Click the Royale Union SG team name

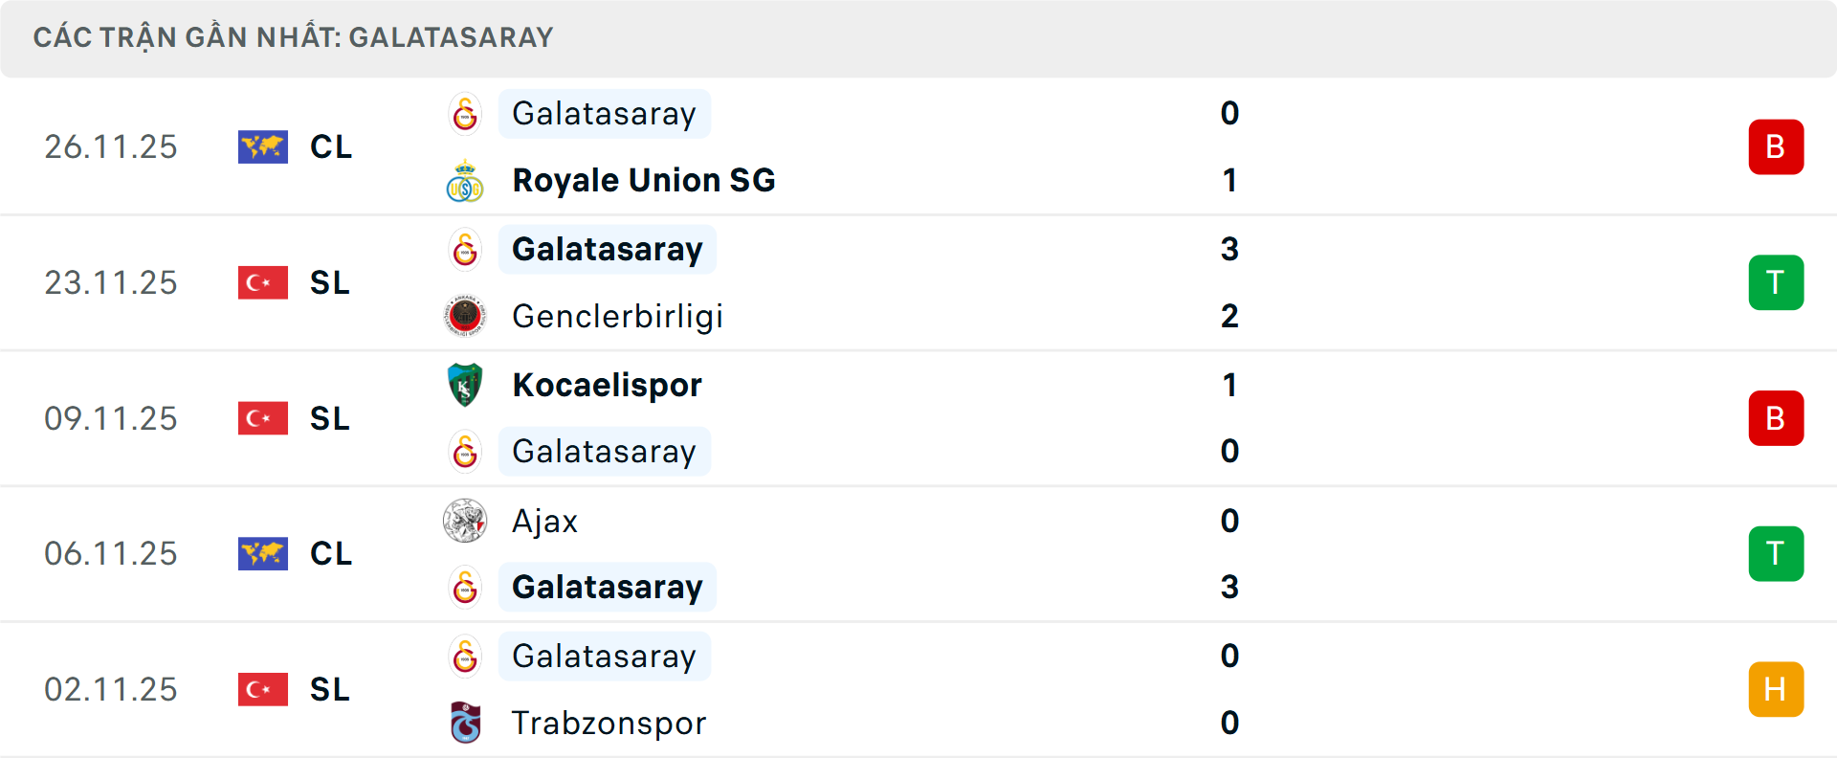click(643, 180)
